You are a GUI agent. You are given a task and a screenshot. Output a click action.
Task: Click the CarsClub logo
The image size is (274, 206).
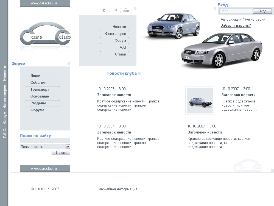[x=45, y=36]
